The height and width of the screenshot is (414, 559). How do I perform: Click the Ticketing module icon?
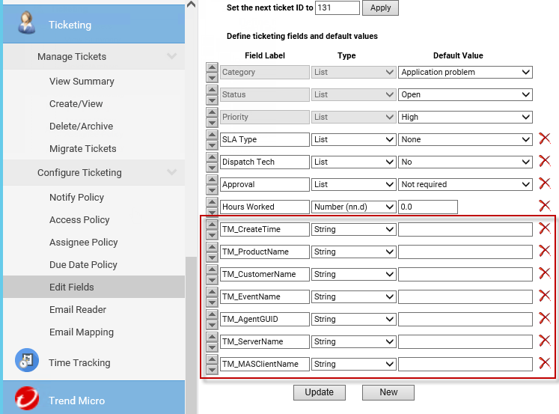point(27,24)
